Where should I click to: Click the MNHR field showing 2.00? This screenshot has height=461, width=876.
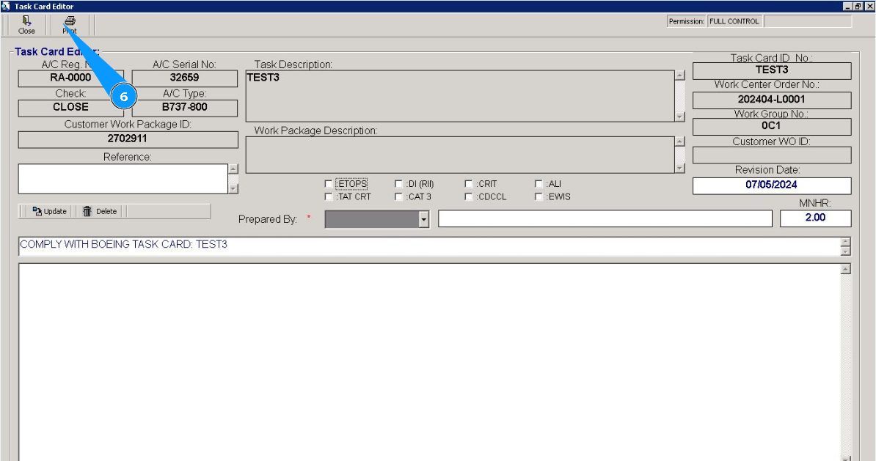(x=816, y=218)
